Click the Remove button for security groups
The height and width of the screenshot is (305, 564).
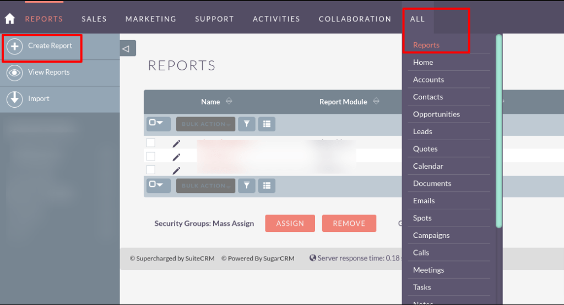(349, 223)
